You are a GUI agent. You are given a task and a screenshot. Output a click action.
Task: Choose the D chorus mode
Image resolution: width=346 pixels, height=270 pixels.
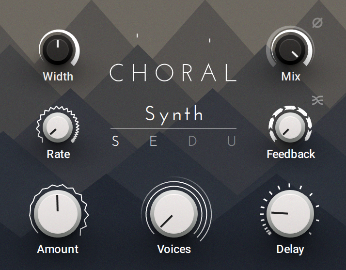(193, 142)
